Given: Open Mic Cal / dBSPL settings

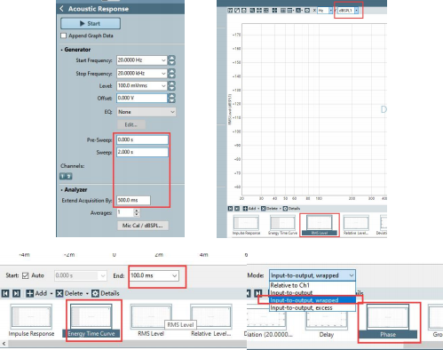Looking at the screenshot, I should (143, 226).
